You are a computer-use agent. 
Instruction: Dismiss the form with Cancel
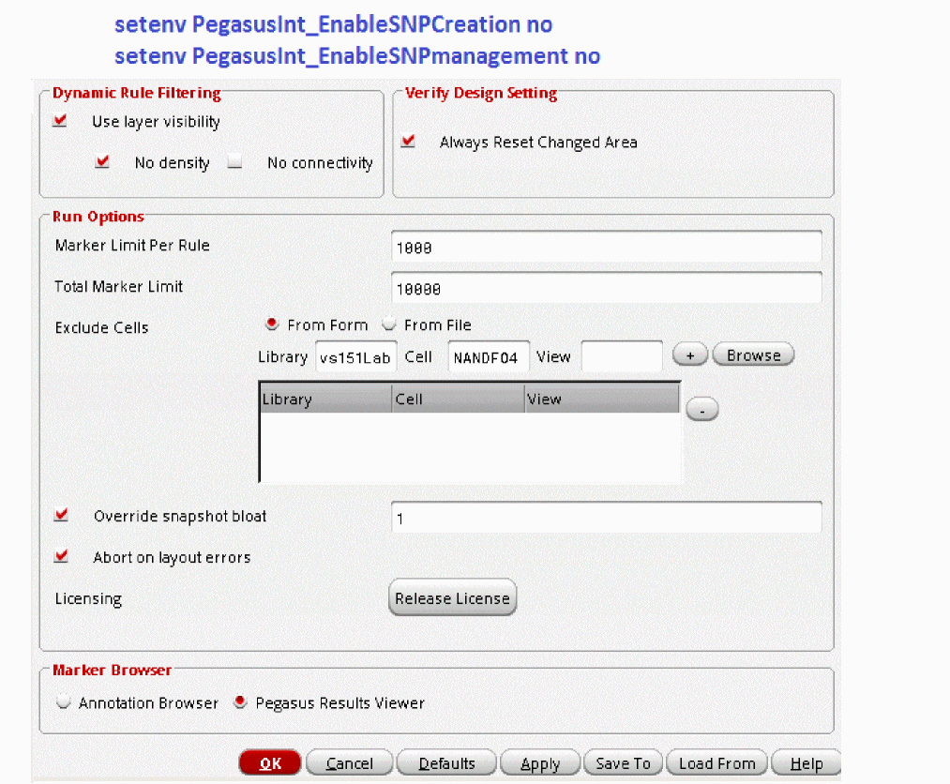(x=350, y=762)
